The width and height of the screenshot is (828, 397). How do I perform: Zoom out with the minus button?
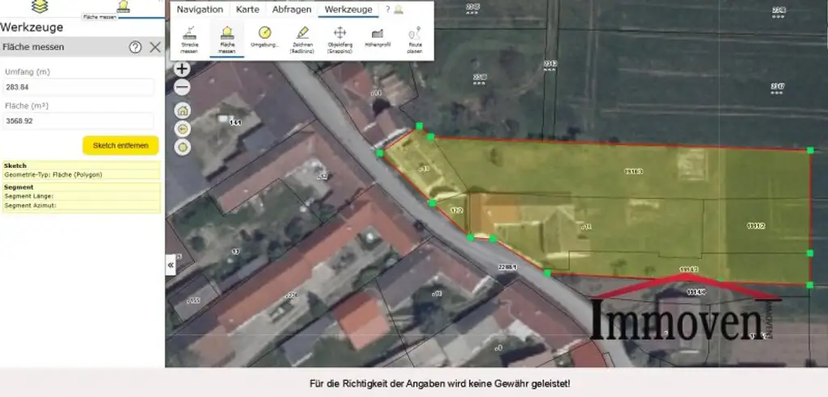[183, 87]
